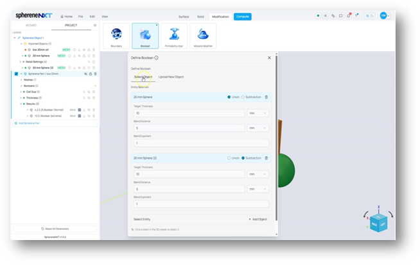Delete the box 20mm.stl layer

(94, 50)
